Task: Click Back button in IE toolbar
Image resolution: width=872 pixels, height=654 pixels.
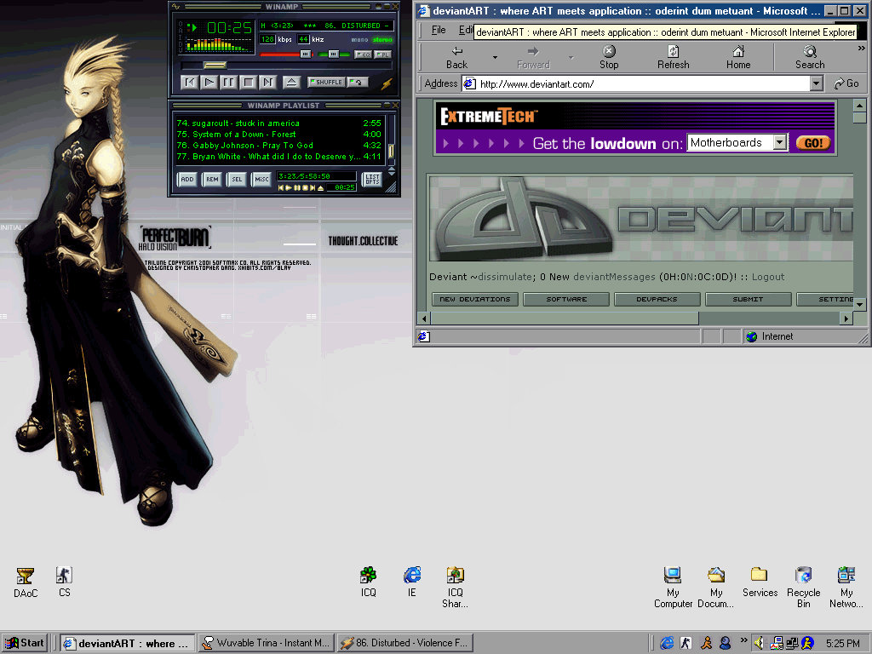Action: tap(456, 57)
